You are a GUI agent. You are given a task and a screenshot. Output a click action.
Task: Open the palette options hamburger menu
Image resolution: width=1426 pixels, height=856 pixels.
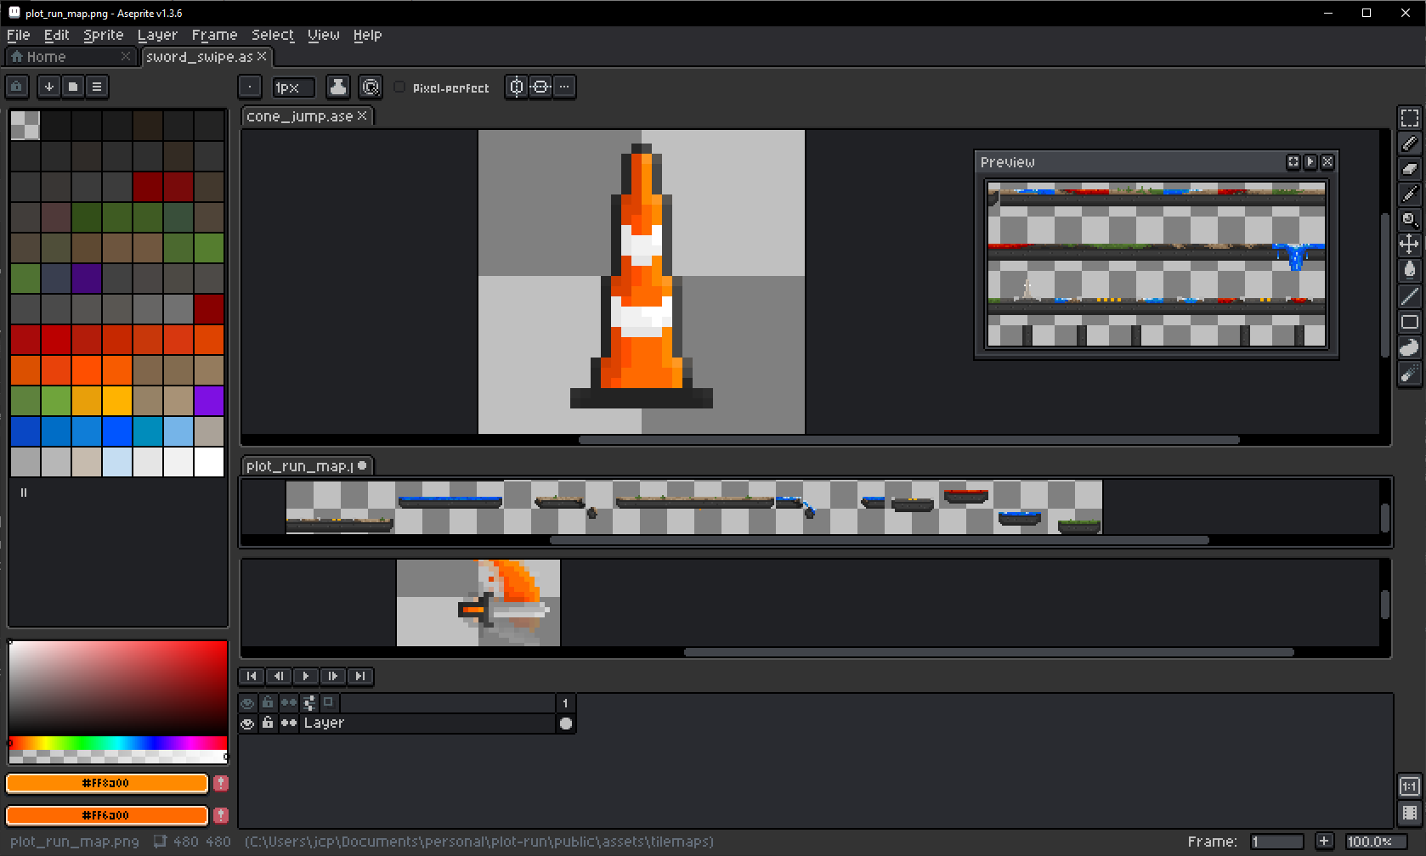pyautogui.click(x=97, y=87)
